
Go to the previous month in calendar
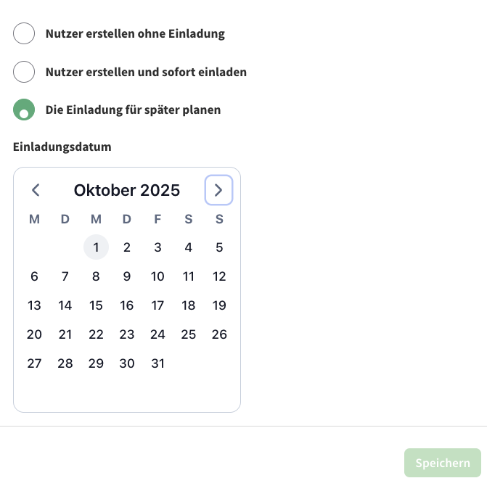(36, 191)
